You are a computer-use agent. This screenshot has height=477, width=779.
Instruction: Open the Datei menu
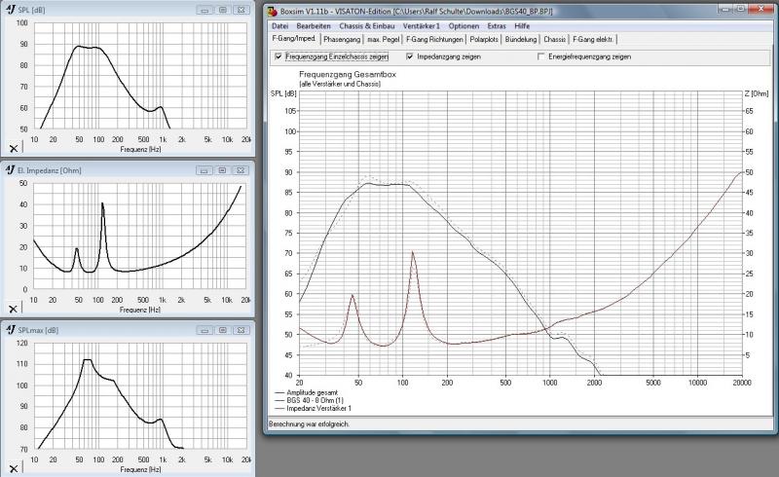click(279, 25)
